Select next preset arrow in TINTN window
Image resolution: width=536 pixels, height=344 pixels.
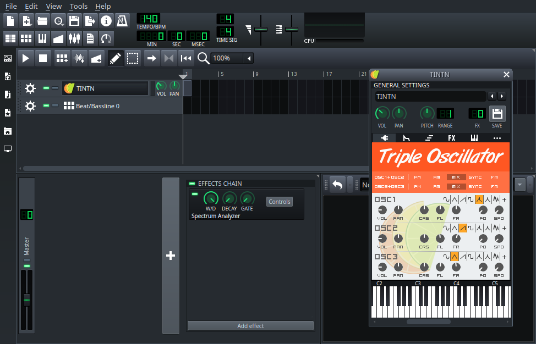pos(501,96)
